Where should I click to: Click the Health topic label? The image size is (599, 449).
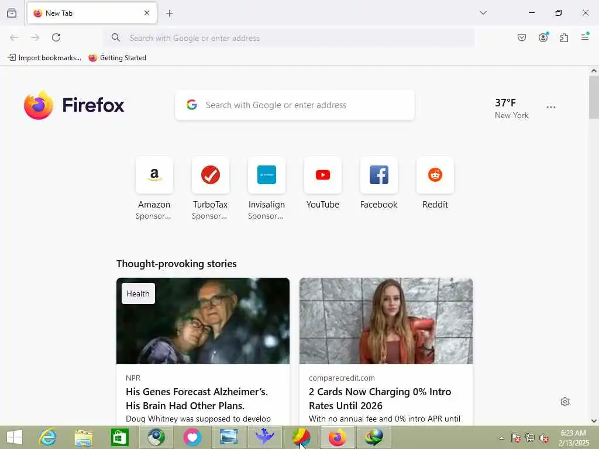(138, 293)
